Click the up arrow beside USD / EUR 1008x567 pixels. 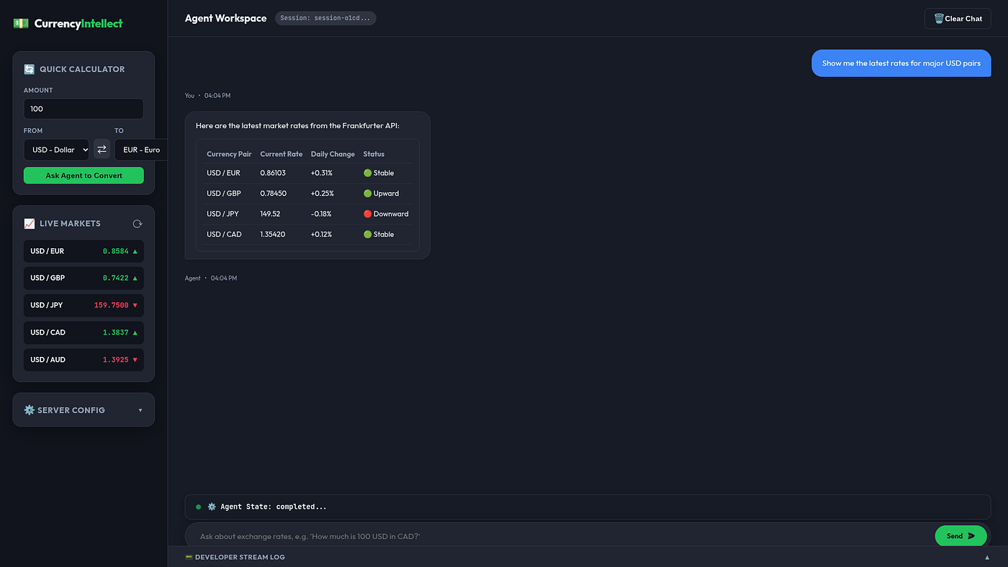(135, 251)
